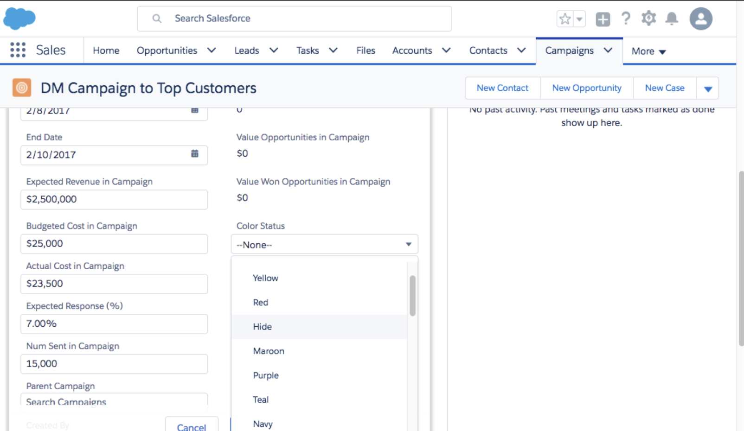Open the App Launcher grid icon
This screenshot has width=744, height=431.
tap(18, 50)
